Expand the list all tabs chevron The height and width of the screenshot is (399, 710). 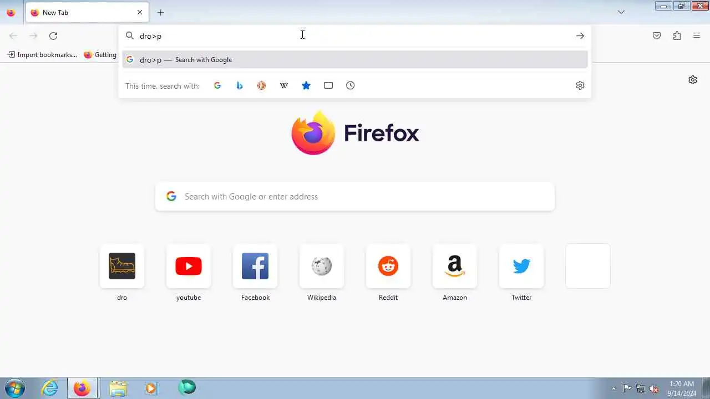point(621,12)
